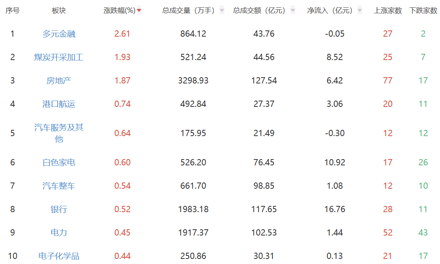Image resolution: width=440 pixels, height=264 pixels.
Task: Open the 白色家电 sector link
Action: [59, 163]
